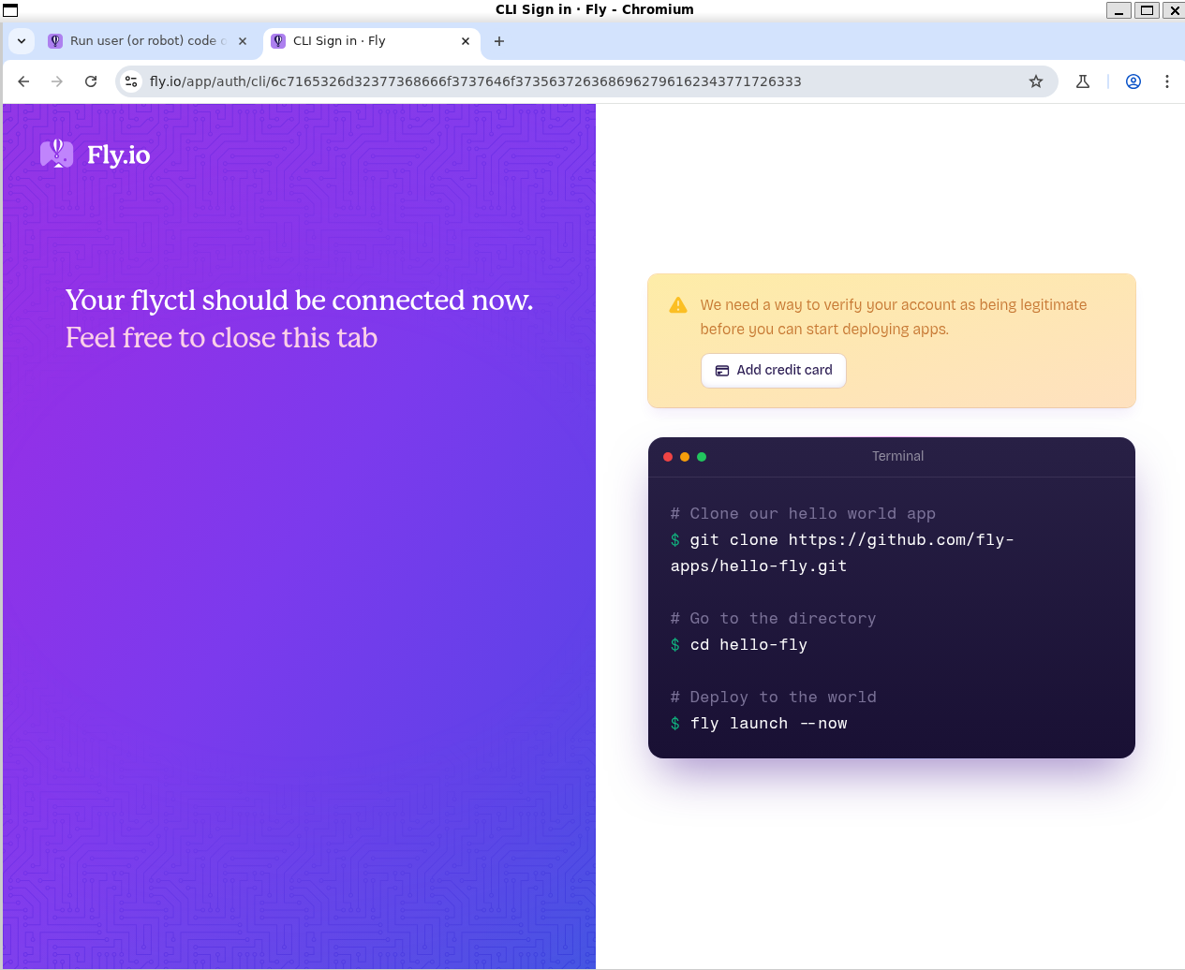Bookmark this page with the star icon
This screenshot has height=970, width=1185.
point(1036,81)
